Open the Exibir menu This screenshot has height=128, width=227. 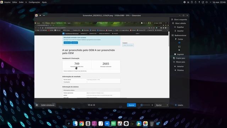pos(21,2)
